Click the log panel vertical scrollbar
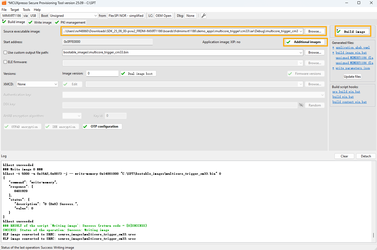The width and height of the screenshot is (377, 250). 373,235
